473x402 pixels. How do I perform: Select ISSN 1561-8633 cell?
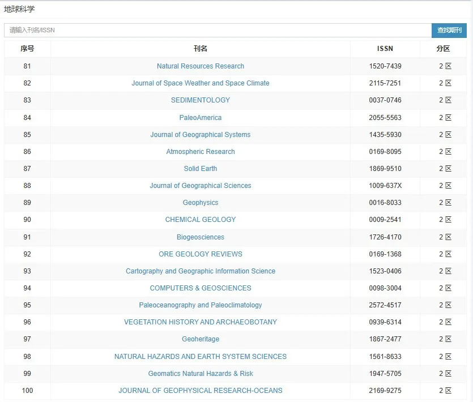(x=385, y=357)
